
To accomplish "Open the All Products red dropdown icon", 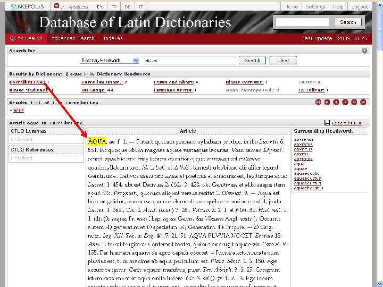I will click(x=57, y=6).
